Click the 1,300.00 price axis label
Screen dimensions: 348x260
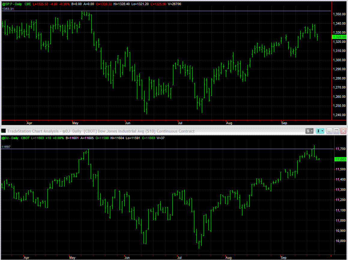click(x=339, y=60)
